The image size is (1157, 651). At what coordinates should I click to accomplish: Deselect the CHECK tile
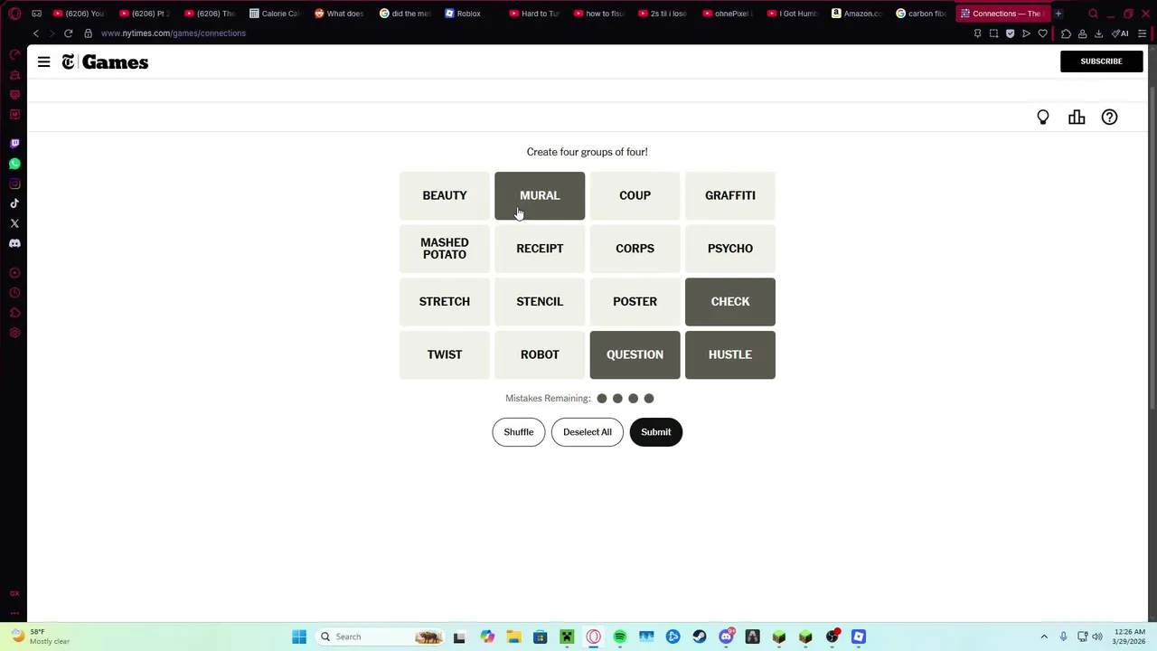pyautogui.click(x=730, y=301)
